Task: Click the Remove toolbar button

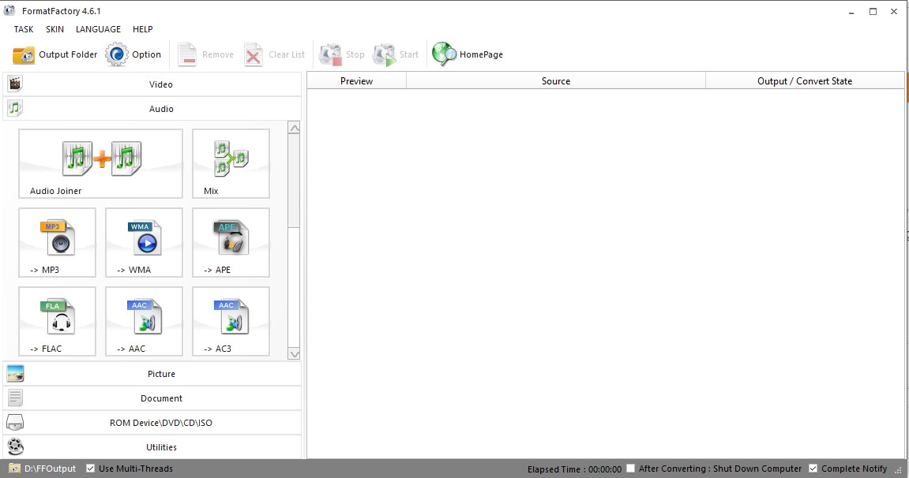Action: [205, 54]
